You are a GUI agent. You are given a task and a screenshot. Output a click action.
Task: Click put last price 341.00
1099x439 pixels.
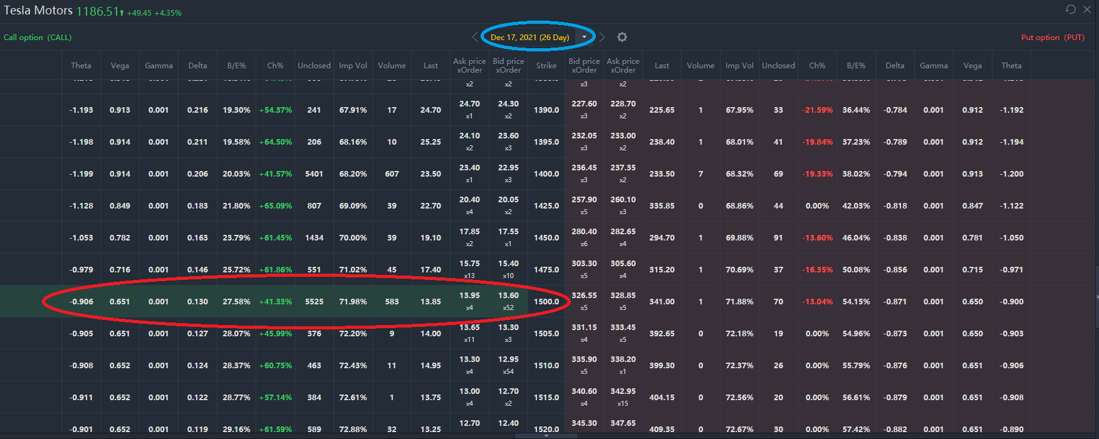coord(662,302)
